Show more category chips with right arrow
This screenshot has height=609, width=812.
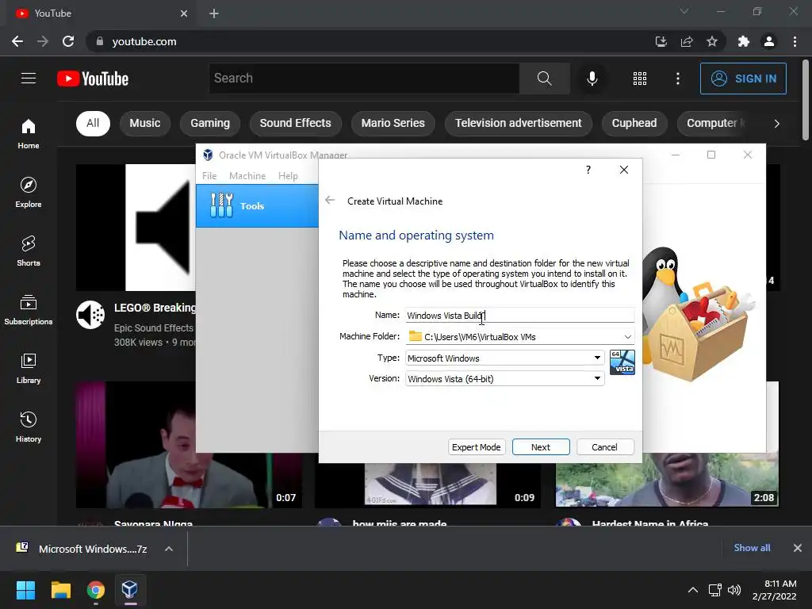(x=776, y=123)
